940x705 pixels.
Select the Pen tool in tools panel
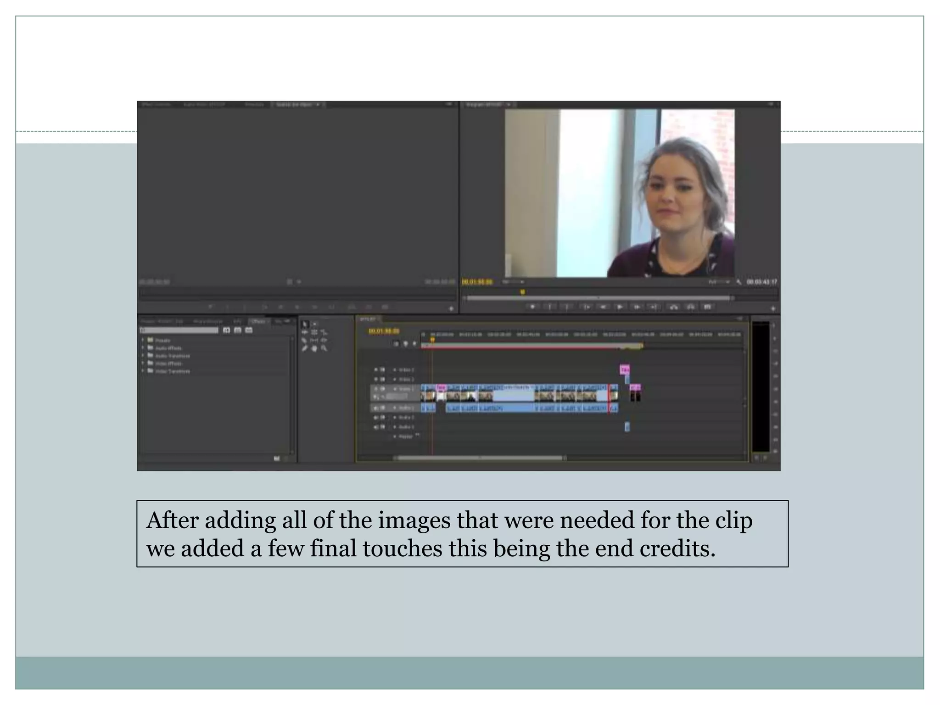(304, 348)
